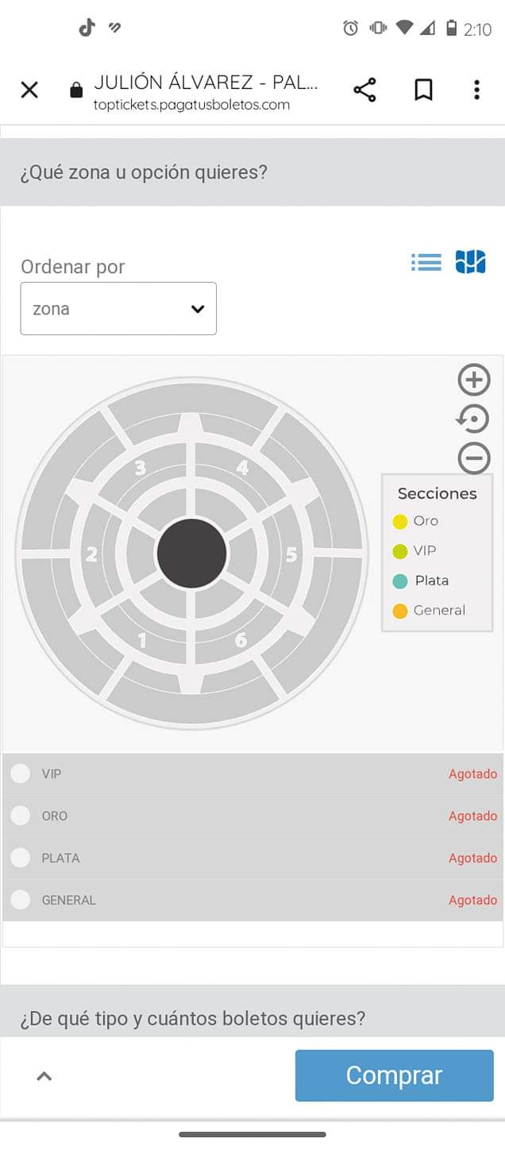505x1150 pixels.
Task: Click the yellow Oro legend swatch
Action: tap(400, 522)
